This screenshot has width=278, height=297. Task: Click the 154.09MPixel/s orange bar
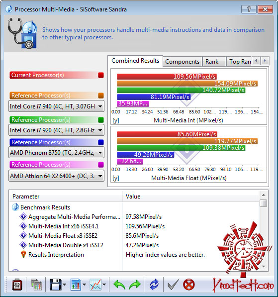coord(187,84)
